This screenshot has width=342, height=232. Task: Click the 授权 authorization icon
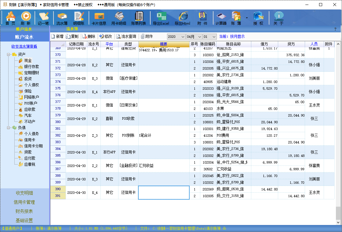tap(258, 18)
